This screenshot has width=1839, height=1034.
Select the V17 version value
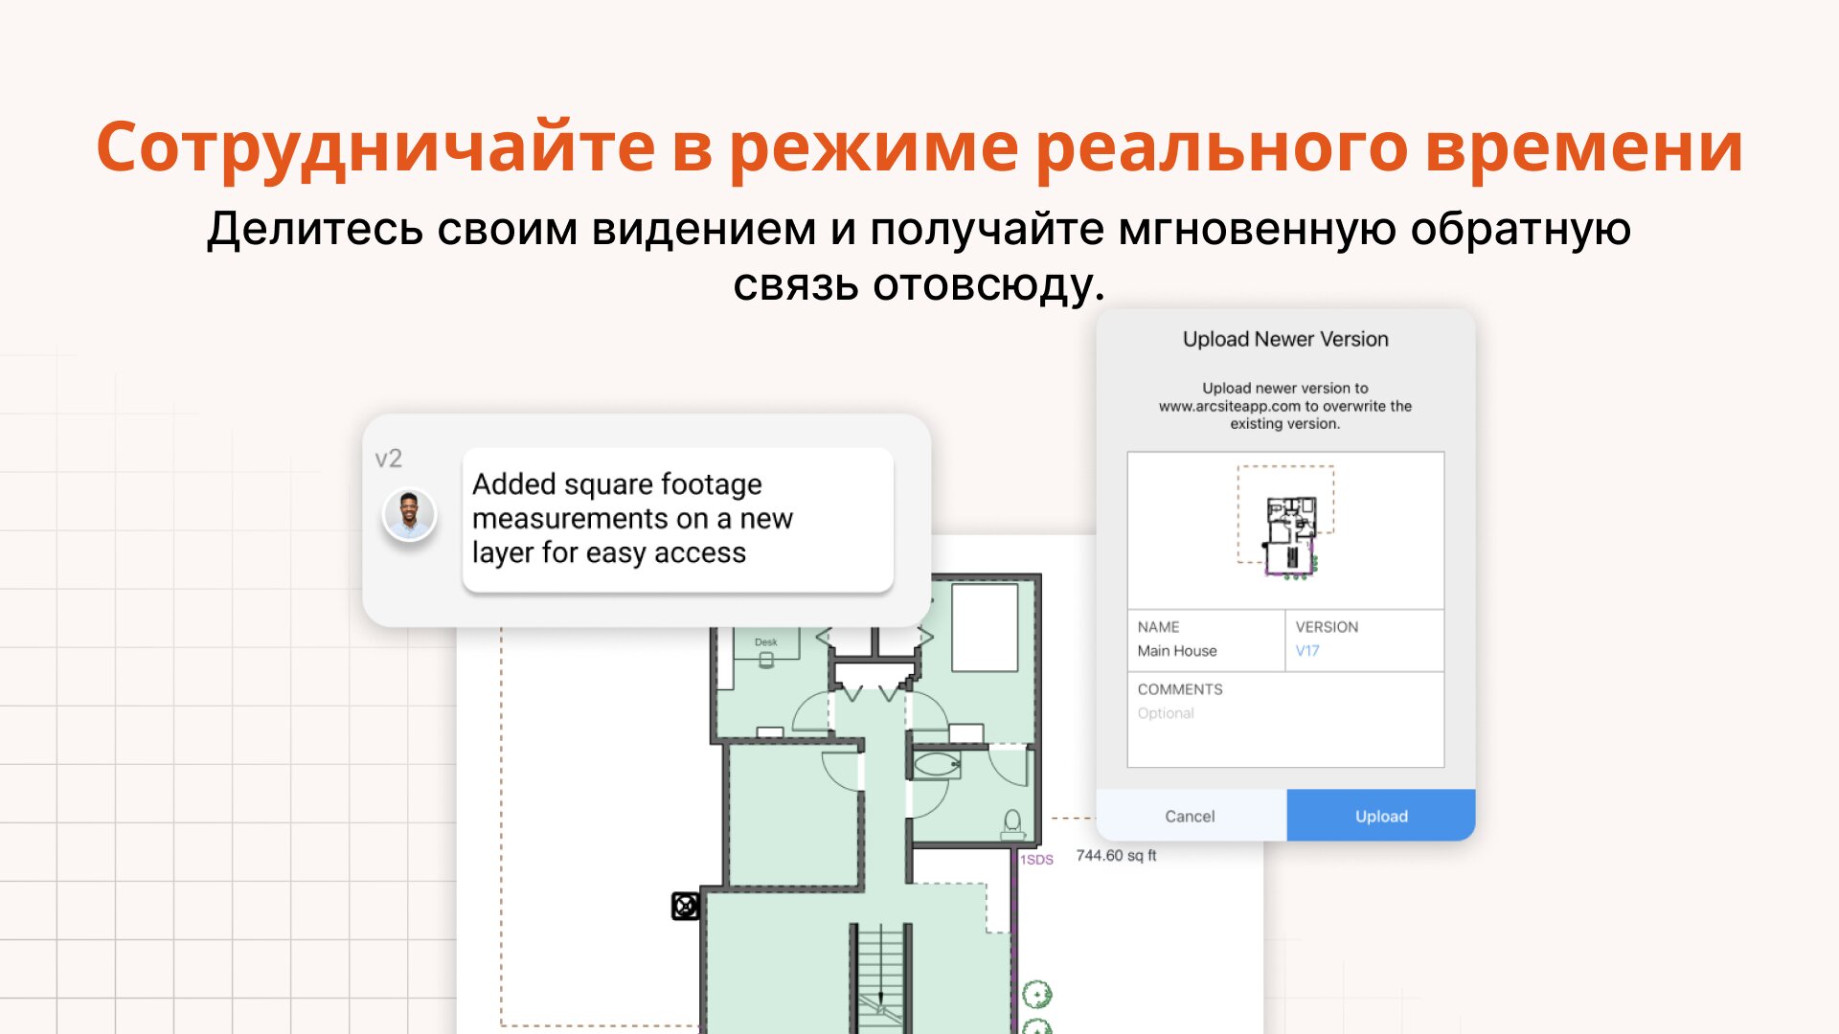tap(1307, 651)
